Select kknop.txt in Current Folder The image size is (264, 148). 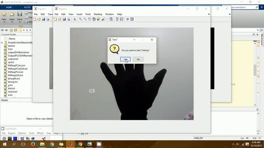click(x=13, y=82)
